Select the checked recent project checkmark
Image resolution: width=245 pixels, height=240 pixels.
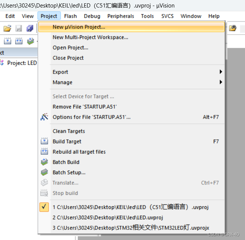[44, 207]
